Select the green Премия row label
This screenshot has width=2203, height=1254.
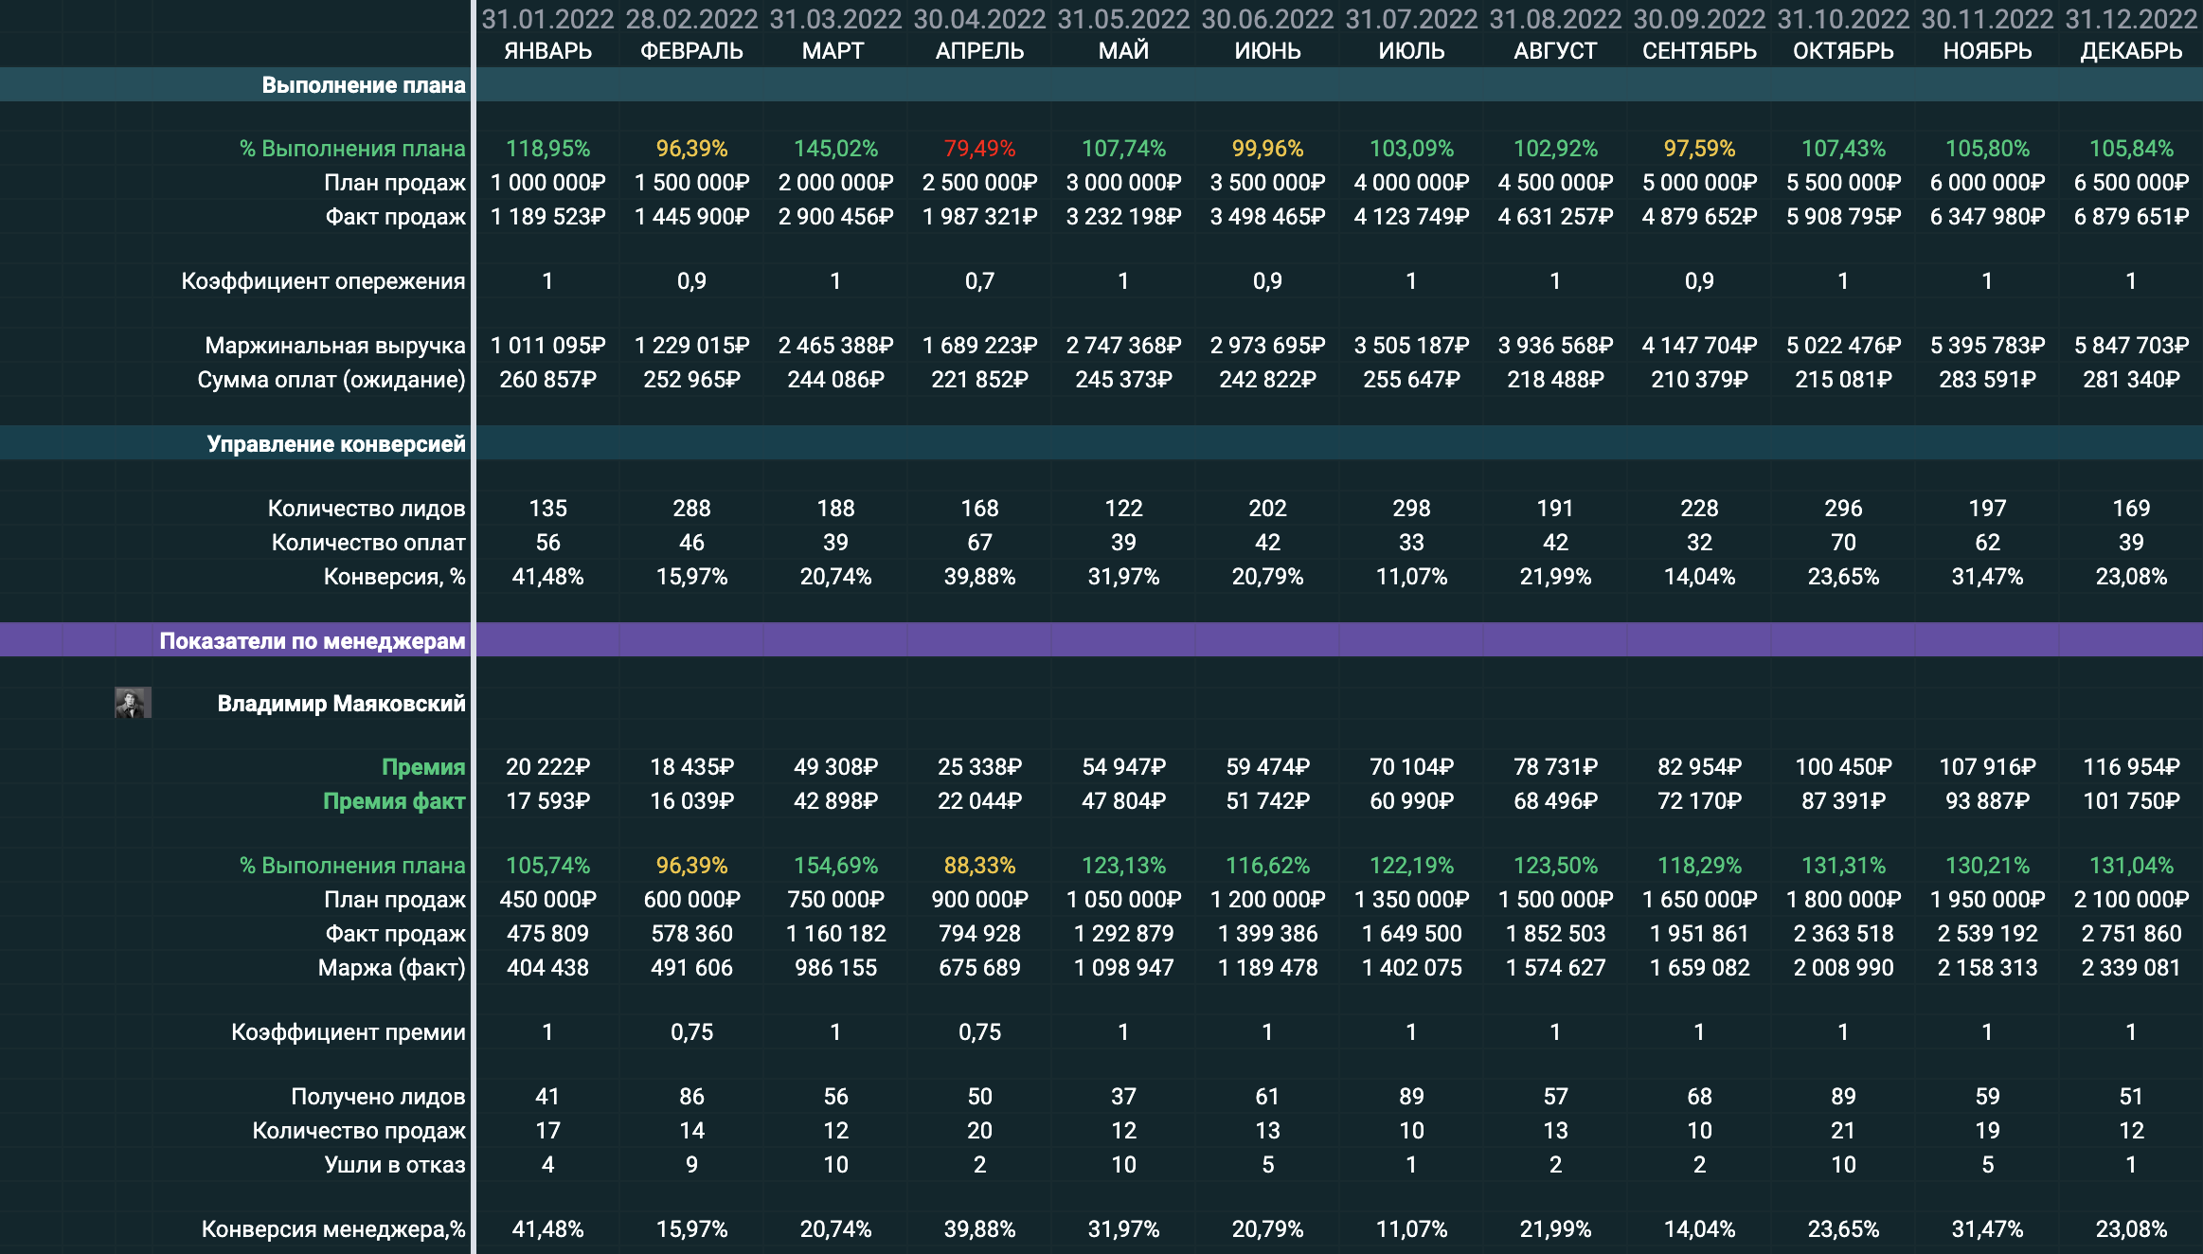click(423, 767)
